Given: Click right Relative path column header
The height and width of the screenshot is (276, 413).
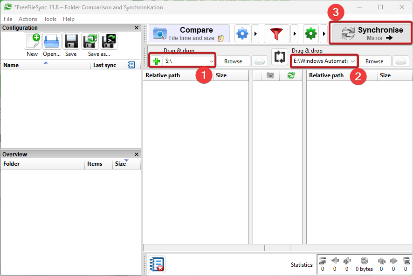Looking at the screenshot, I should (342, 75).
